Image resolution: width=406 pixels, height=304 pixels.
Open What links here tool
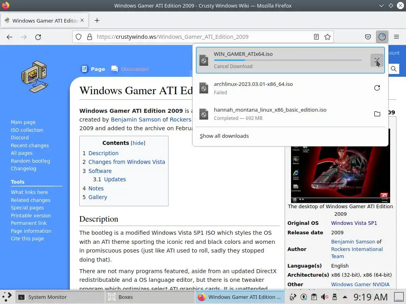click(x=29, y=192)
